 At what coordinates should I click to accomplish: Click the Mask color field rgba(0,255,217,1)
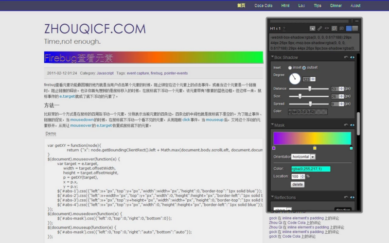click(311, 169)
